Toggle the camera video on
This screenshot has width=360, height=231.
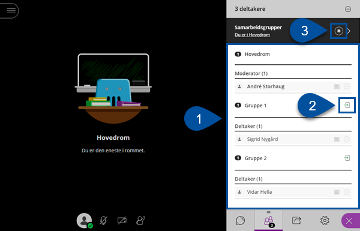click(122, 221)
